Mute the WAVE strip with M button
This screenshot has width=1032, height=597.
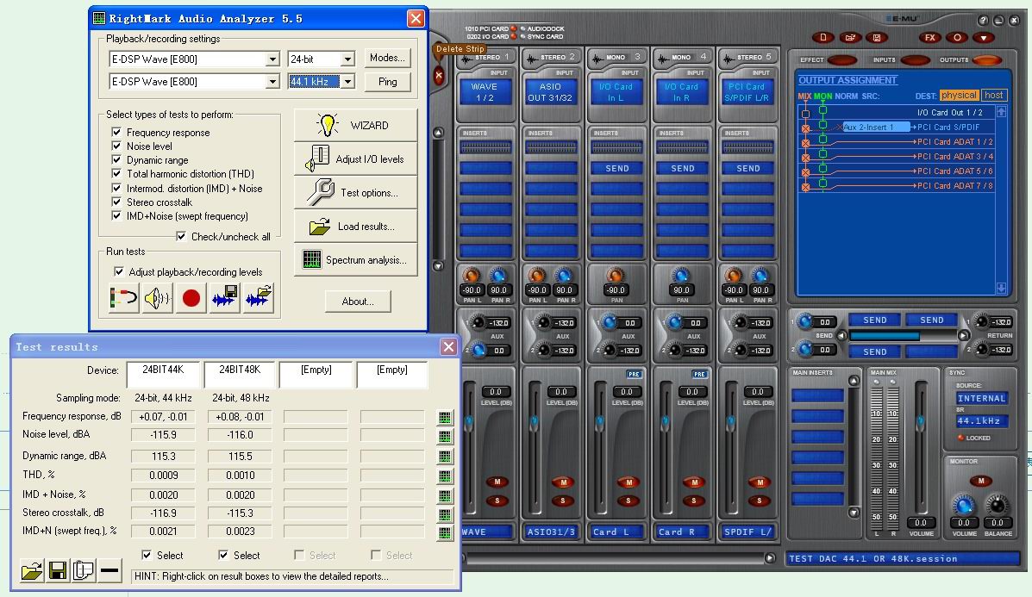coord(497,482)
